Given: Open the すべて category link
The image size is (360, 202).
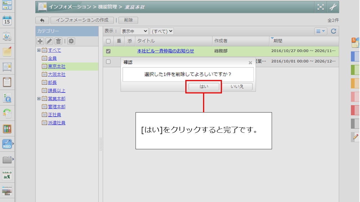Looking at the screenshot, I should (x=55, y=50).
